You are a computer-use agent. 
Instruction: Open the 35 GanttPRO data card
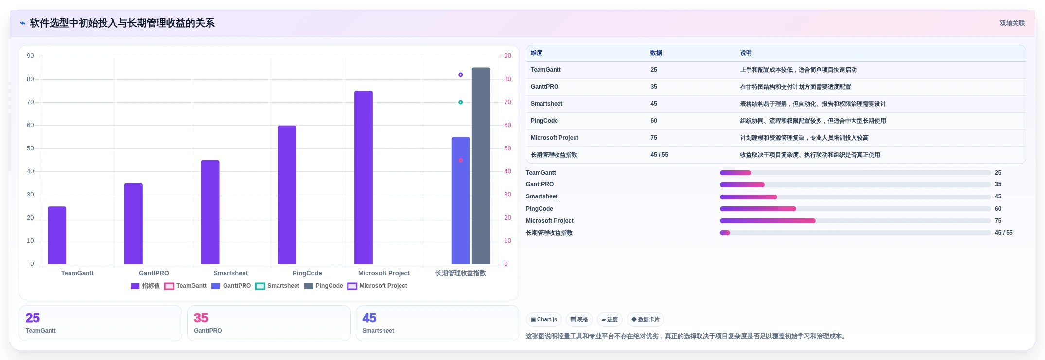point(269,323)
